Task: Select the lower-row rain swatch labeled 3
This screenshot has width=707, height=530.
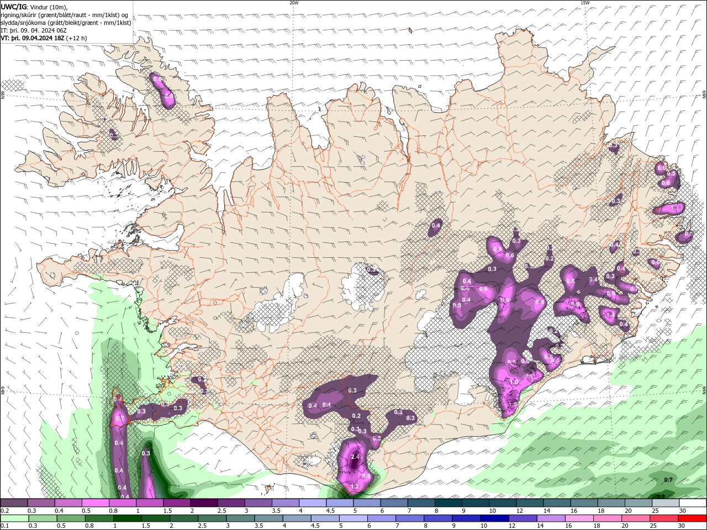Action: [241, 518]
